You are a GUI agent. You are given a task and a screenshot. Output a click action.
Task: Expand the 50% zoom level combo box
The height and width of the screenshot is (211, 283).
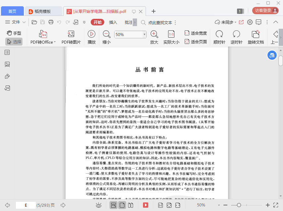pyautogui.click(x=144, y=34)
